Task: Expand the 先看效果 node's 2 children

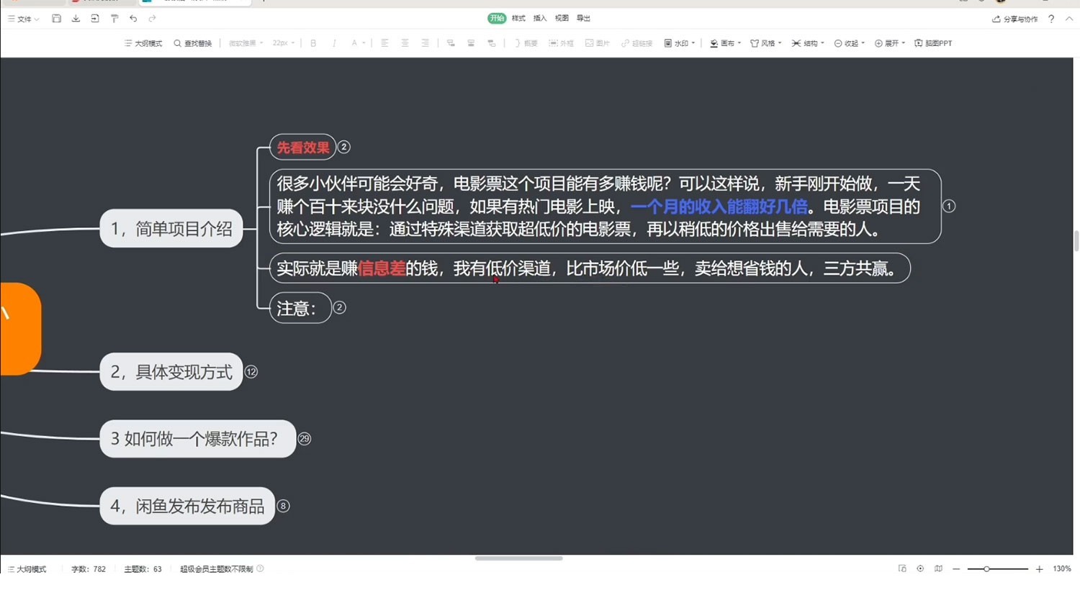Action: click(x=344, y=147)
